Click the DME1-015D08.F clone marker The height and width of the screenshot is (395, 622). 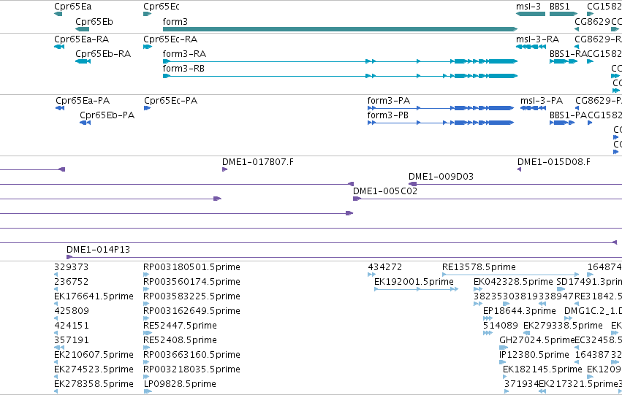click(519, 169)
